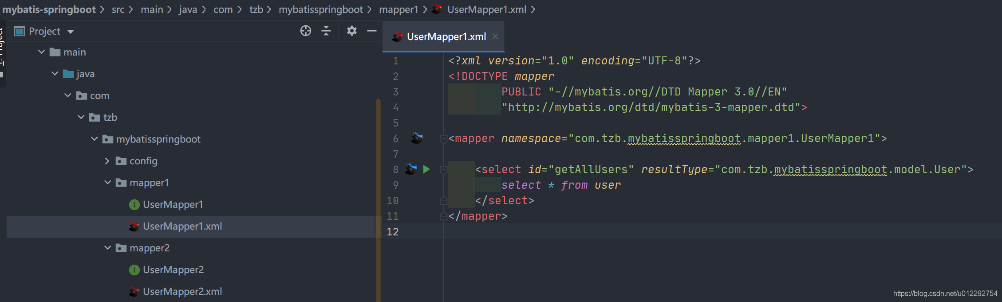Click src in the breadcrumb path

(118, 9)
